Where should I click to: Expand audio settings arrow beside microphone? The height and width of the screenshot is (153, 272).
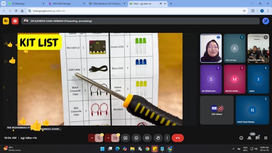tap(92, 138)
